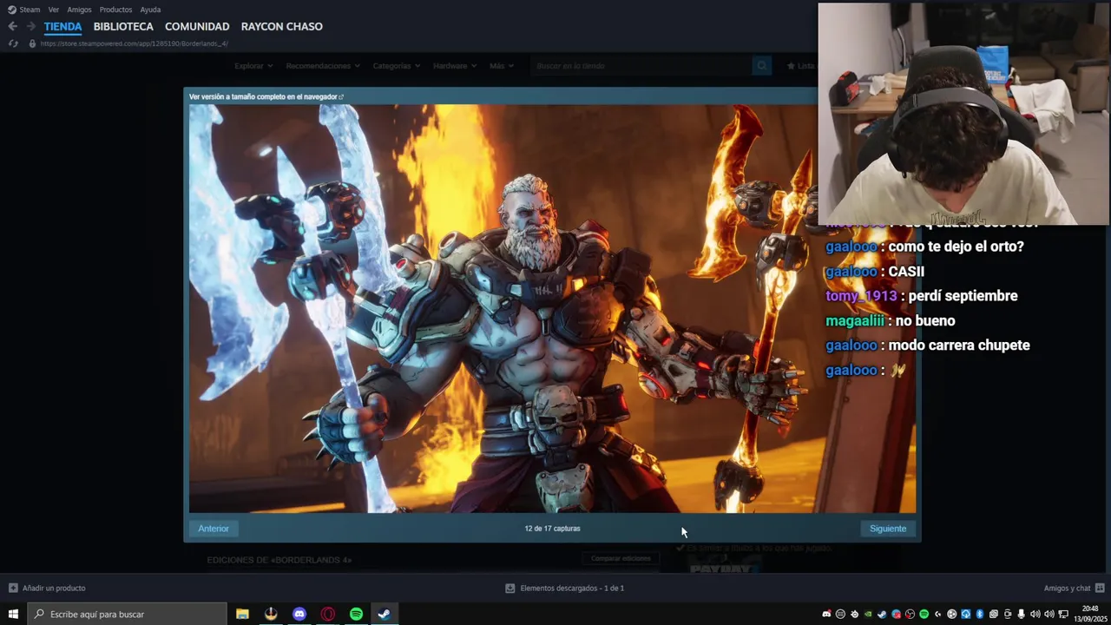Image resolution: width=1111 pixels, height=625 pixels.
Task: Open Opera GX from the taskbar
Action: click(x=328, y=614)
